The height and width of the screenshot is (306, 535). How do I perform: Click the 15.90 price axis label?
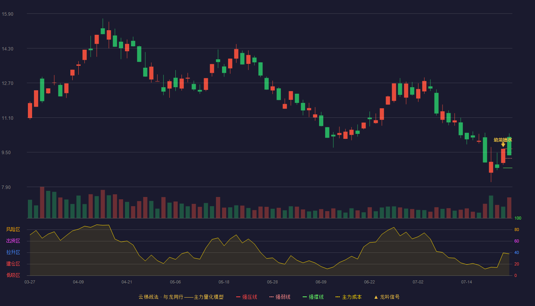[7, 14]
